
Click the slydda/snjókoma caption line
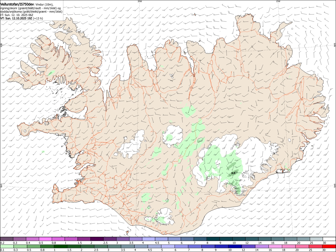click(31, 12)
